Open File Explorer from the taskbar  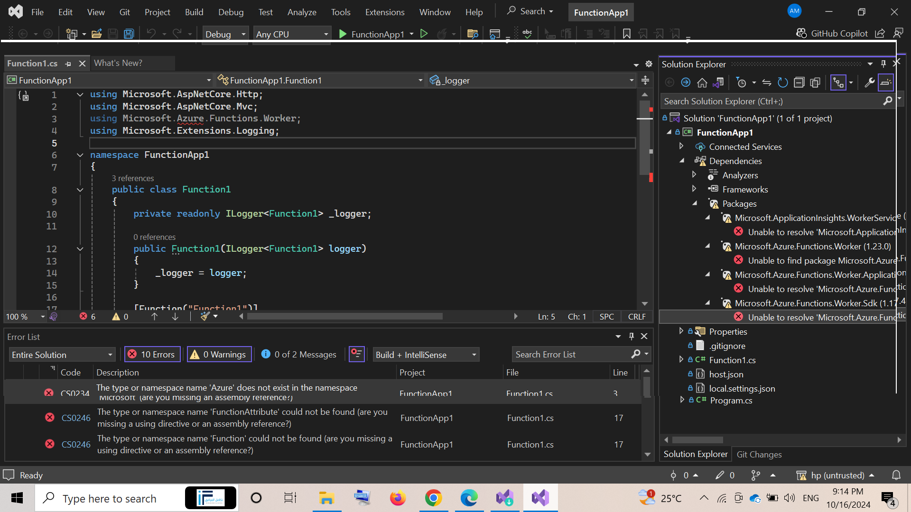click(x=326, y=498)
